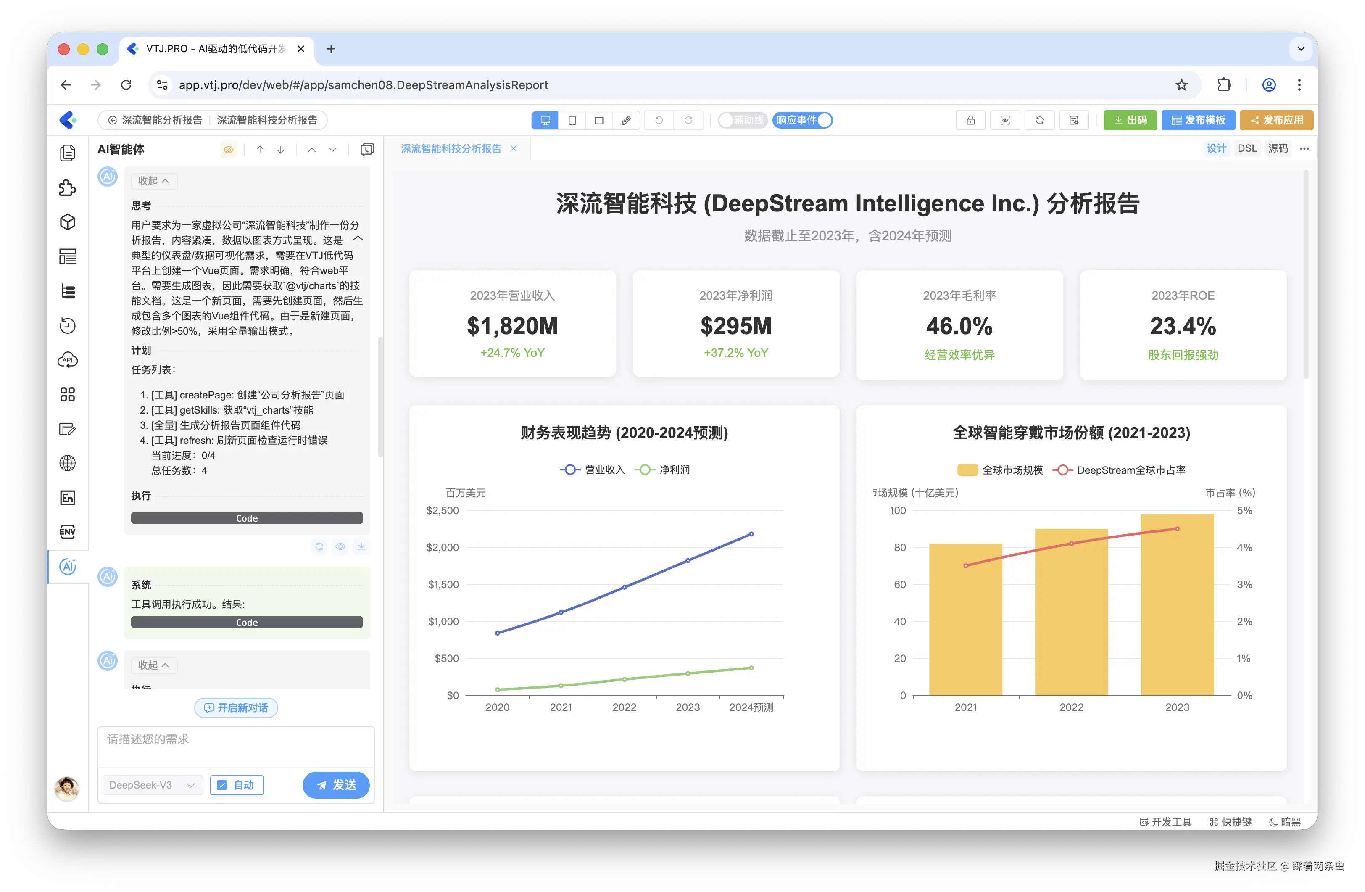Viewport: 1365px width, 892px height.
Task: Click the 发布应用 publish button
Action: 1276,121
